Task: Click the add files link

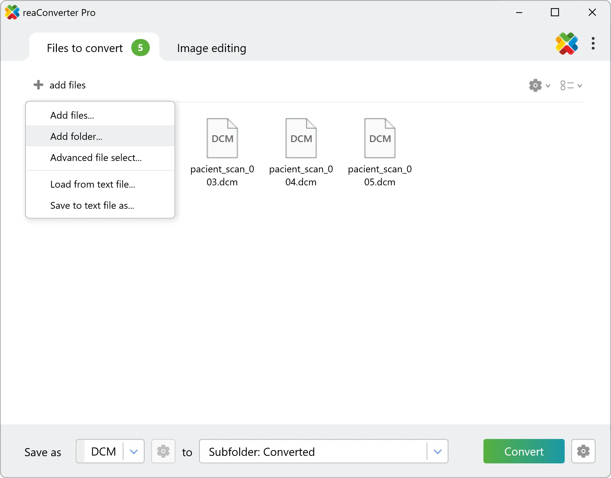Action: (67, 85)
